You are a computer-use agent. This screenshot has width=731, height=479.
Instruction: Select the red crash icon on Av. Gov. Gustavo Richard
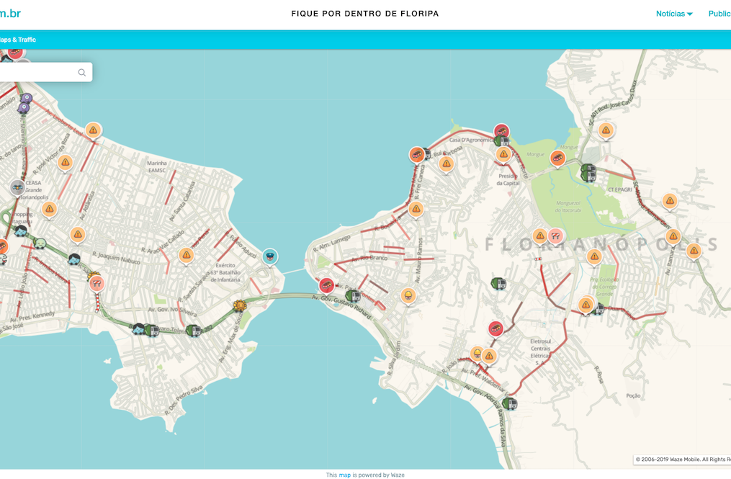(x=328, y=285)
